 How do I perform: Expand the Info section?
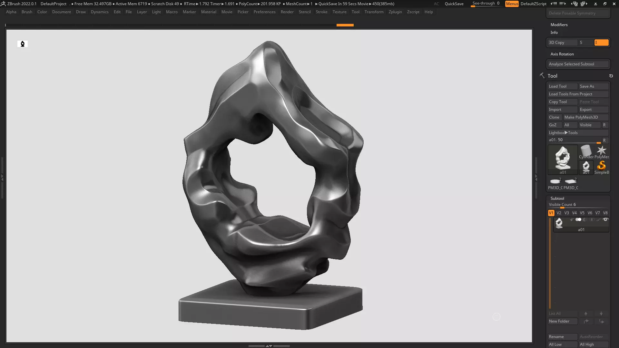(554, 33)
